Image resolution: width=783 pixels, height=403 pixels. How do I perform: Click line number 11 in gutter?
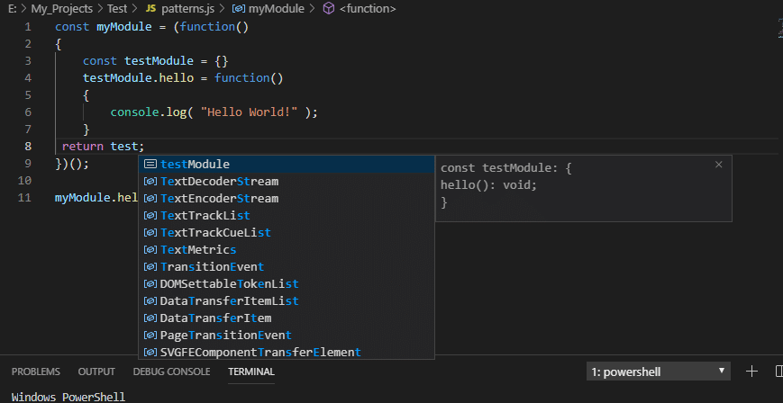24,198
